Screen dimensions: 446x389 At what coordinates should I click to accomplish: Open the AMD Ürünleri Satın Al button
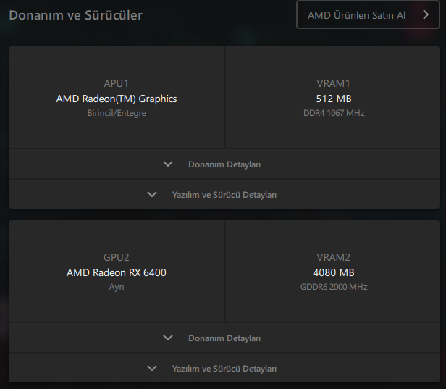[x=356, y=14]
